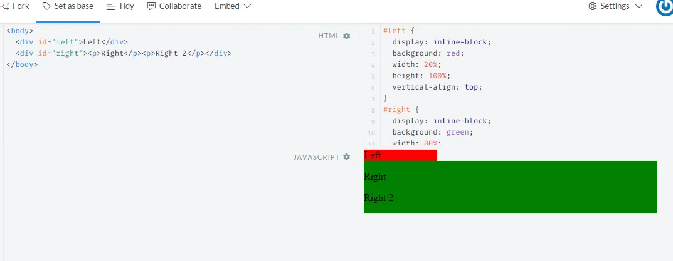Screen dimensions: 673x261
Task: Open the Embed menu
Action: tap(233, 6)
